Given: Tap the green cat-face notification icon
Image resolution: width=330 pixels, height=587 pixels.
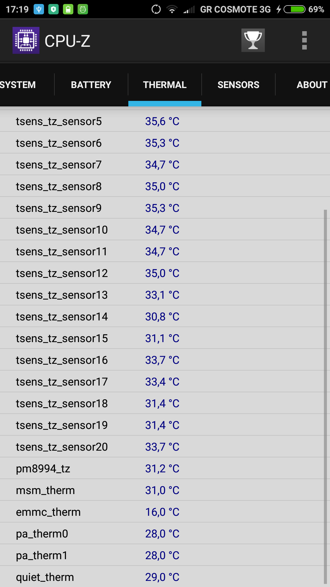Looking at the screenshot, I should (x=83, y=9).
